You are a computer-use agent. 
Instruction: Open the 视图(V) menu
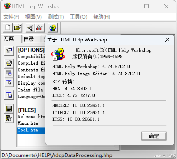33,17
